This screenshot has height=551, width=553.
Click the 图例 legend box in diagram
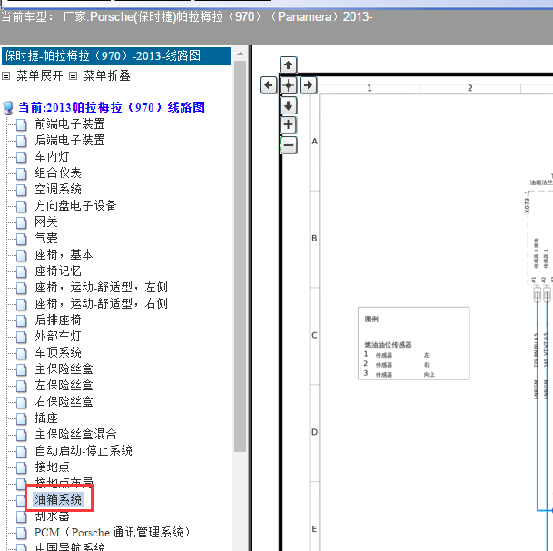click(x=413, y=343)
